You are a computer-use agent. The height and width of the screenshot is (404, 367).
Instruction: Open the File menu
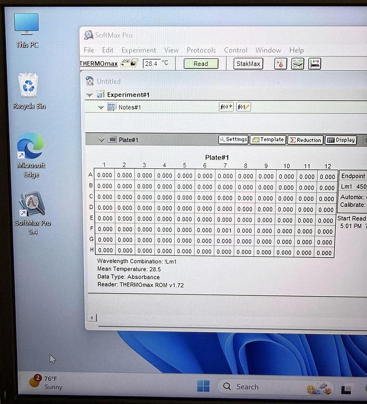point(89,50)
